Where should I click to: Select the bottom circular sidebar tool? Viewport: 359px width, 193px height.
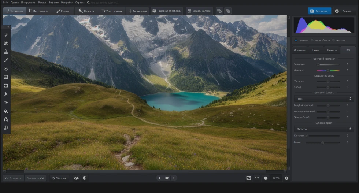(x=6, y=128)
